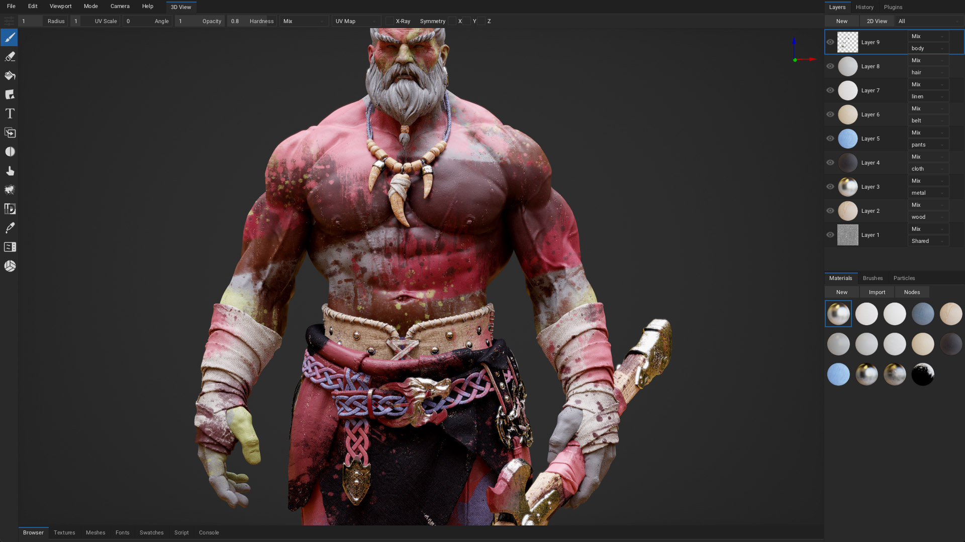The width and height of the screenshot is (965, 542).
Task: Select the Text tool in the toolbar
Action: 9,113
